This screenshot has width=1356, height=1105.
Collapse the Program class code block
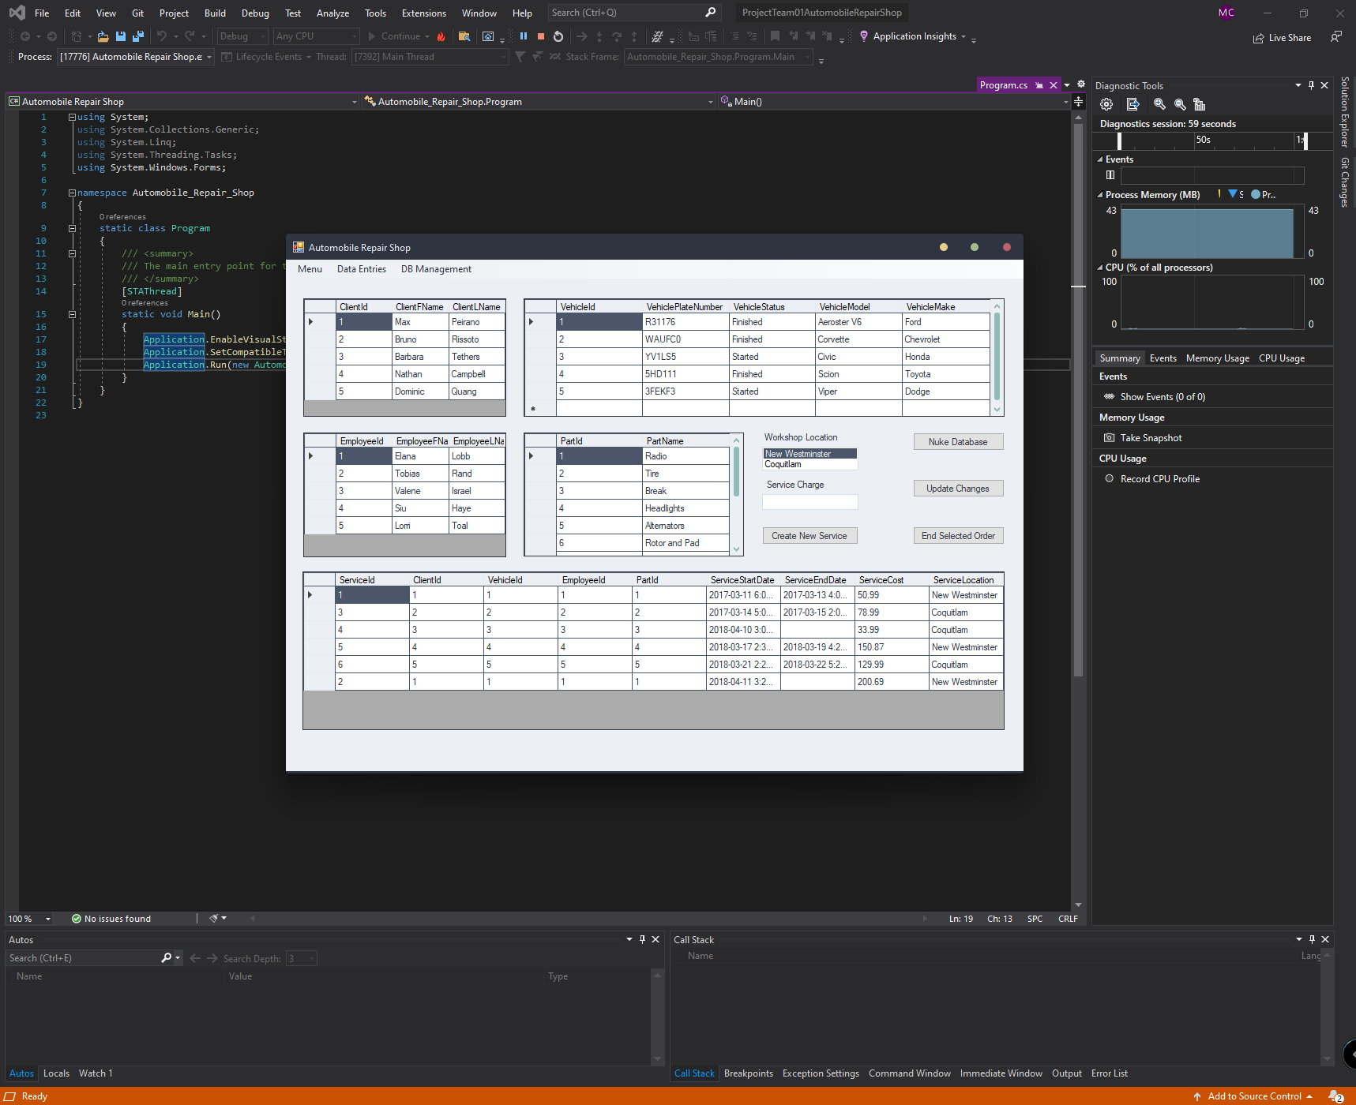[72, 228]
